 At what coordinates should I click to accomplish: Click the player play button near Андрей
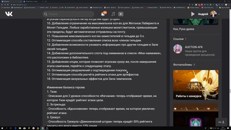[193, 14]
